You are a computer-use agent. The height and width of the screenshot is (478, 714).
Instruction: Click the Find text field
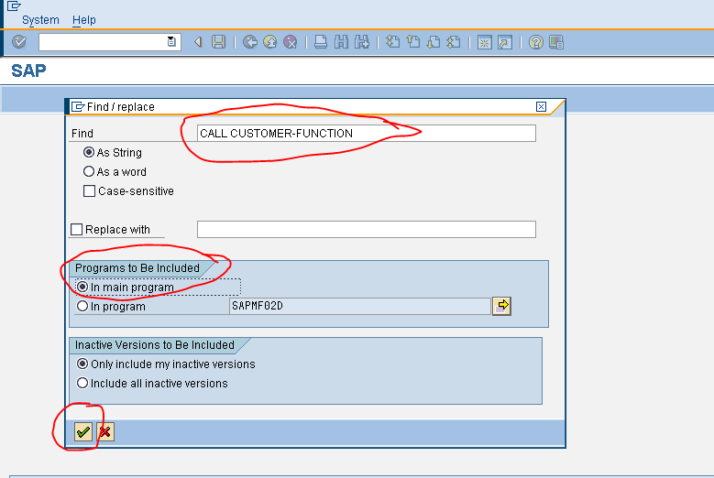[366, 134]
